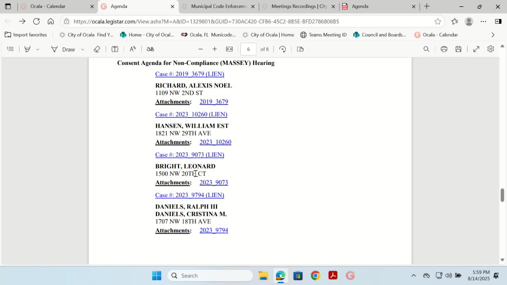Click the taskbar Search box
This screenshot has width=507, height=285.
pyautogui.click(x=210, y=275)
